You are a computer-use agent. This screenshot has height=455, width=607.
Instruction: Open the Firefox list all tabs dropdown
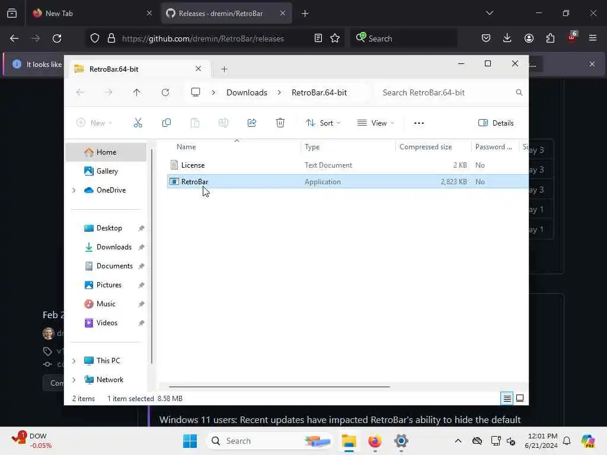pos(489,13)
